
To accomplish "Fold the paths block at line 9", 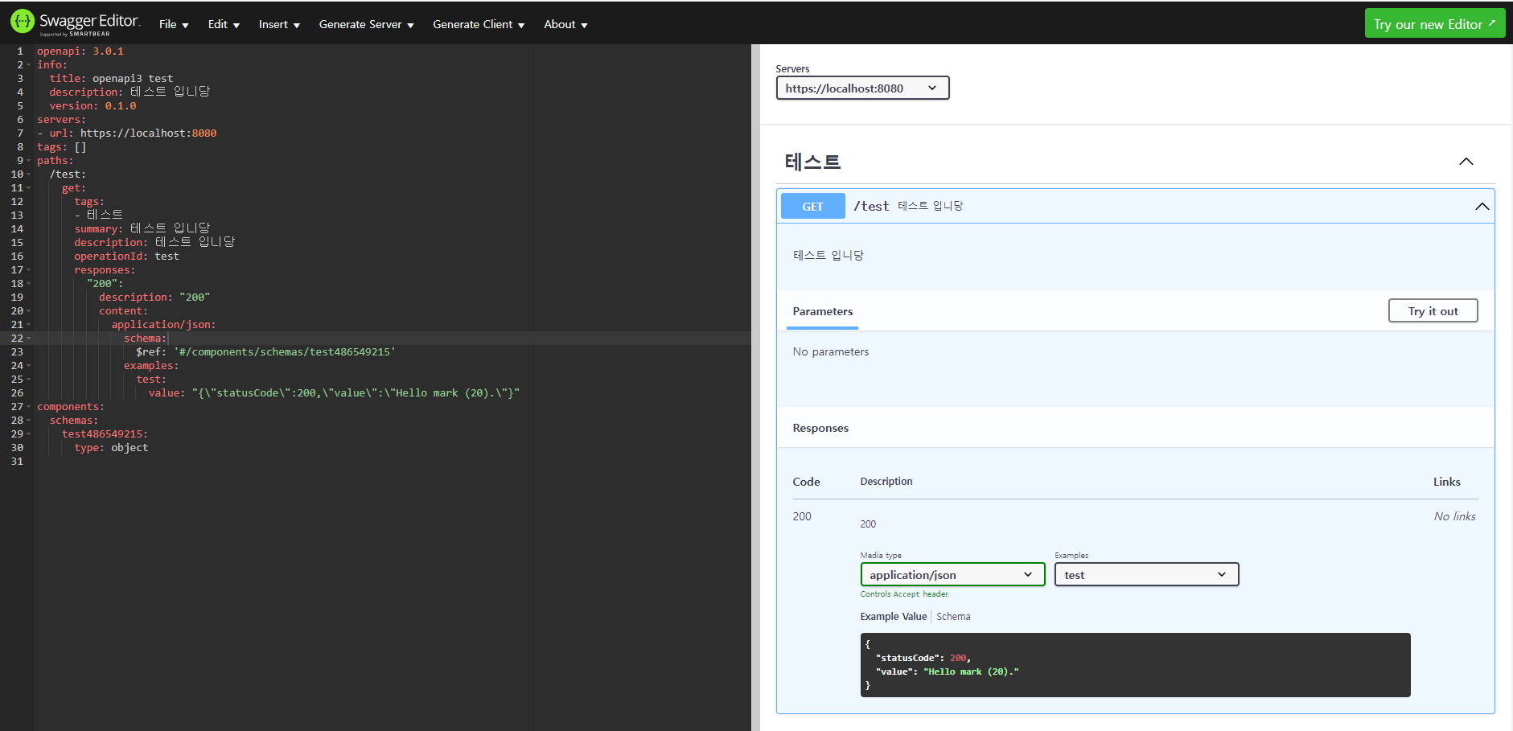I will coord(29,161).
